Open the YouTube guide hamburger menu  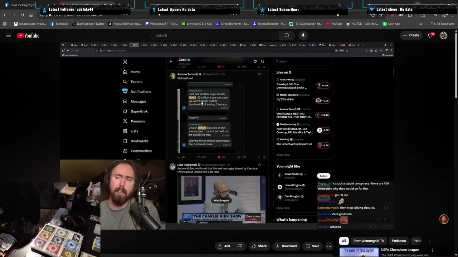point(9,35)
